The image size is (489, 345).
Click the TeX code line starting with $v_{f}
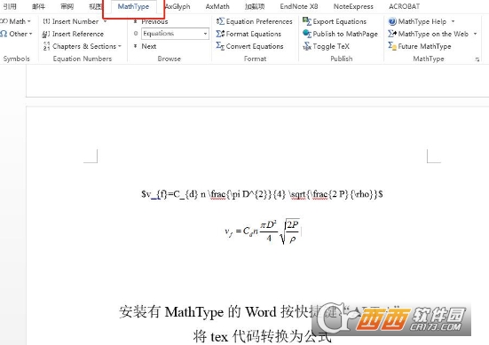(262, 194)
